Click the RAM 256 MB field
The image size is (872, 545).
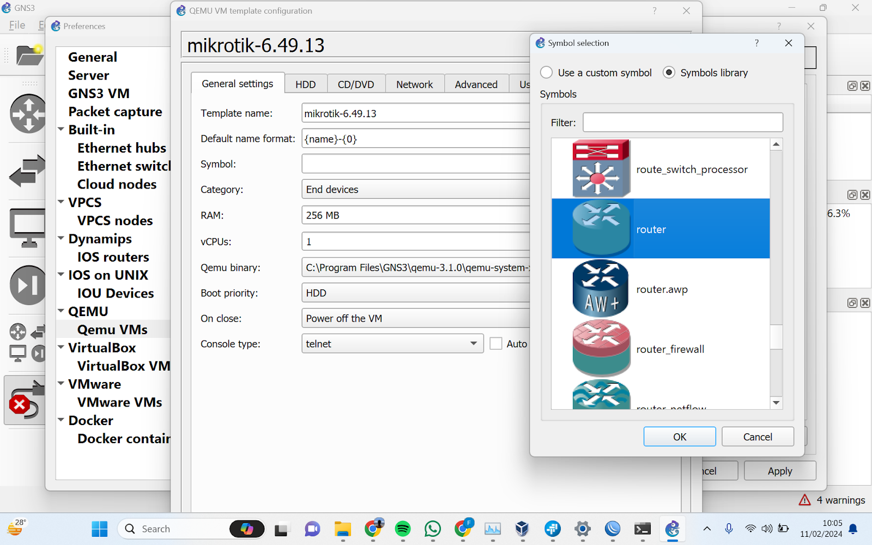point(416,215)
